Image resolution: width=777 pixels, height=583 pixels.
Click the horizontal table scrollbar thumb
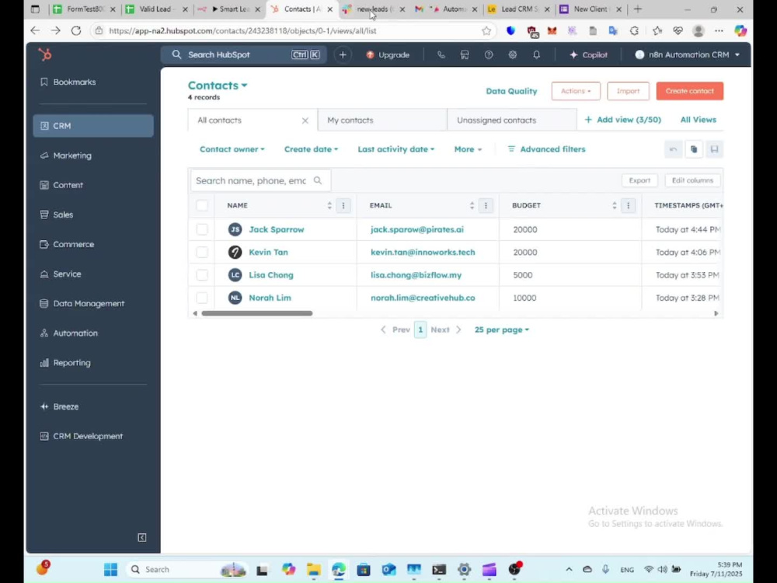(x=256, y=313)
